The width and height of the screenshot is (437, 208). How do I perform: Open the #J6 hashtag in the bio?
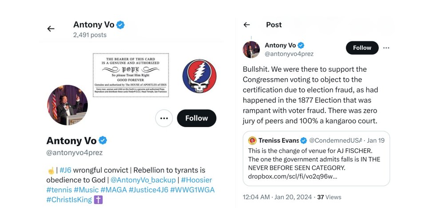pyautogui.click(x=65, y=170)
